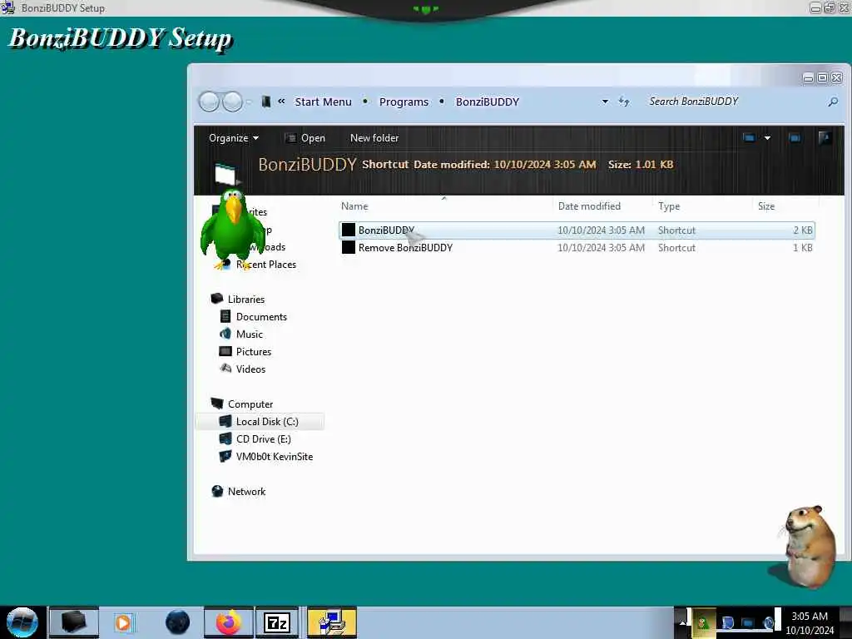Minimize the Explorer window

pyautogui.click(x=809, y=78)
